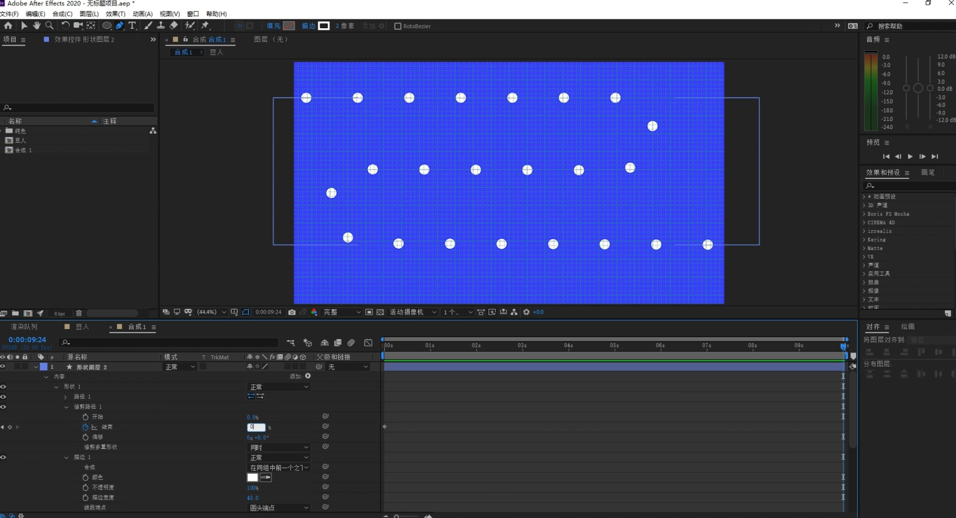956x518 pixels.
Task: Click the draft 3D icon in timeline
Action: (x=308, y=343)
